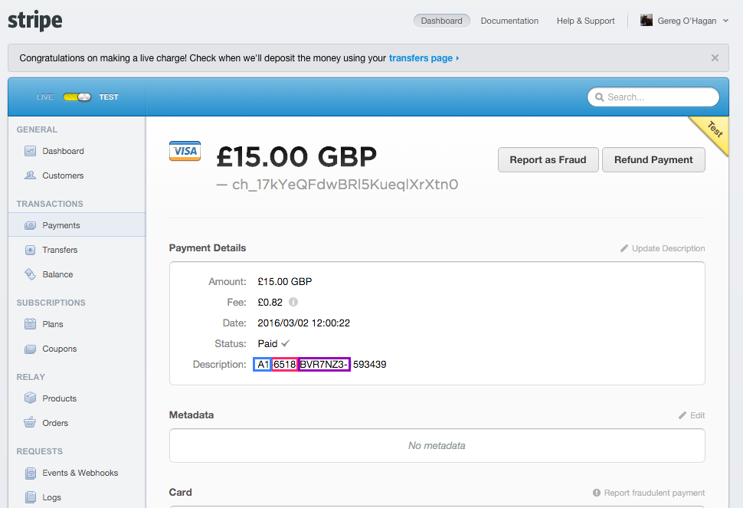Select the Orders icon under Relay
The height and width of the screenshot is (508, 743).
point(31,423)
